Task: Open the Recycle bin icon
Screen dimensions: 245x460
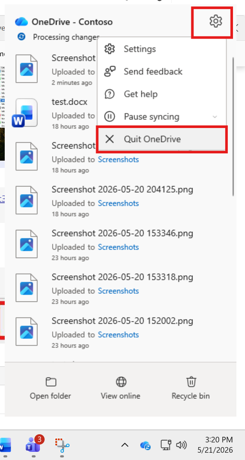Action: [x=191, y=382]
